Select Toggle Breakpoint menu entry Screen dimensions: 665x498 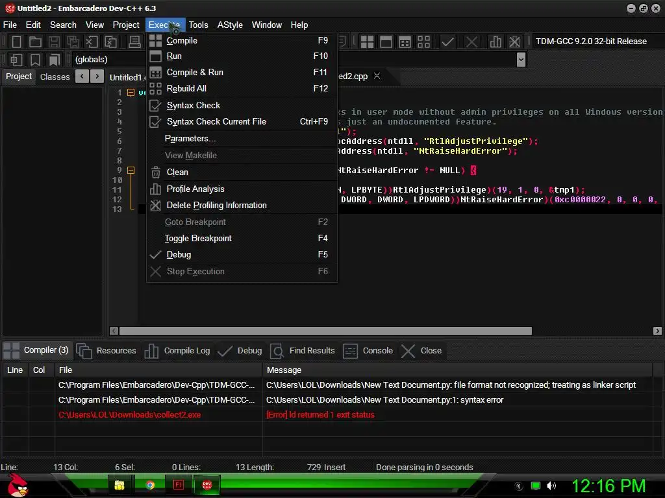[x=242, y=238]
